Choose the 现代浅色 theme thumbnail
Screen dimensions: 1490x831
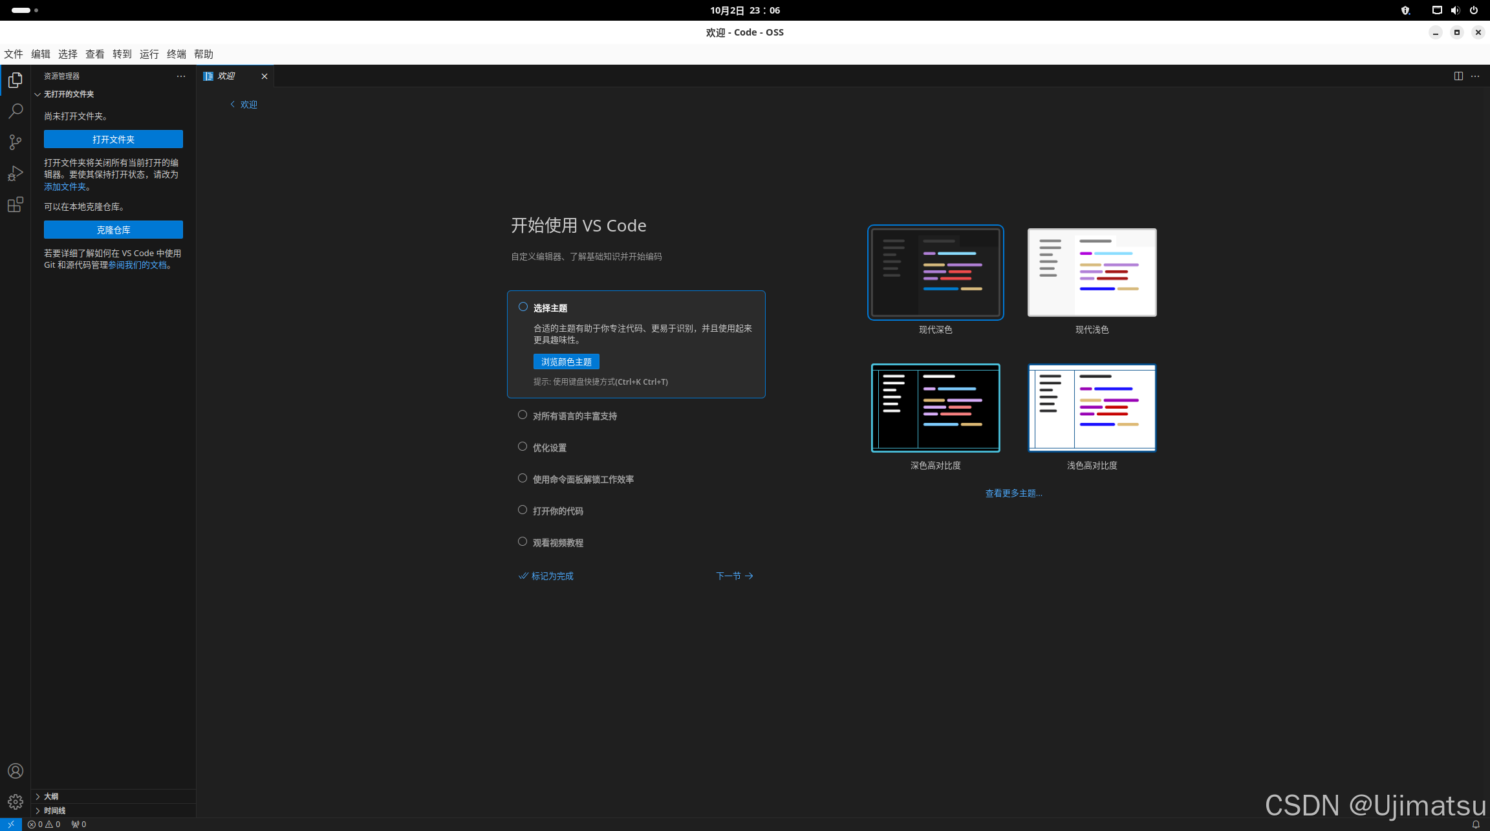click(1092, 272)
